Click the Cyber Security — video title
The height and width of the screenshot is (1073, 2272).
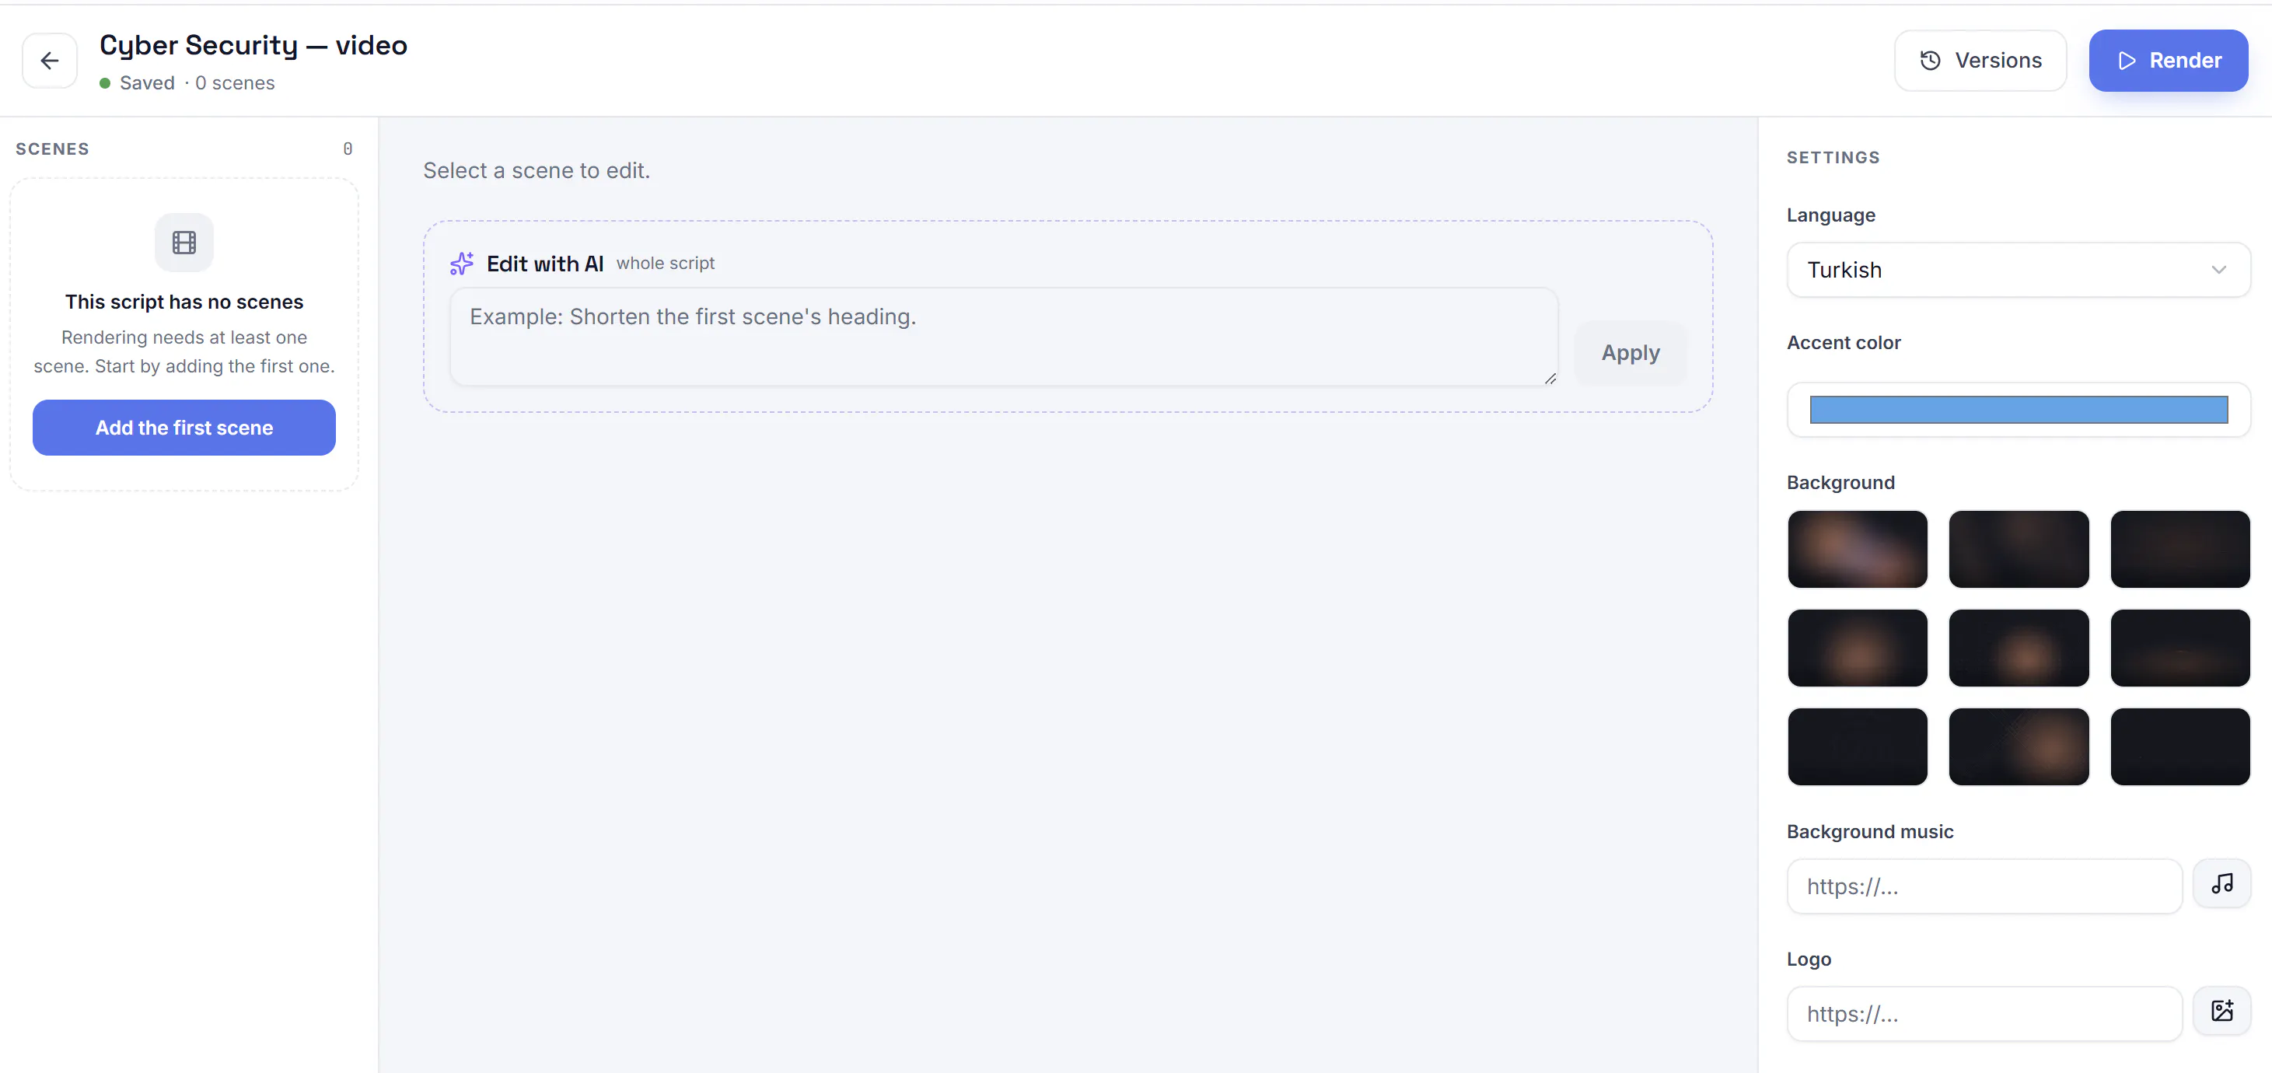[x=253, y=45]
